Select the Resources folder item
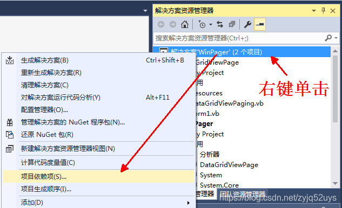 [209, 93]
